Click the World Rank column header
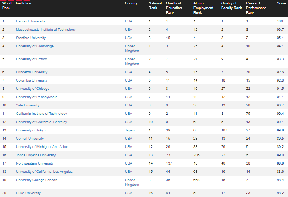This screenshot has height=197, width=288. [x=6, y=5]
